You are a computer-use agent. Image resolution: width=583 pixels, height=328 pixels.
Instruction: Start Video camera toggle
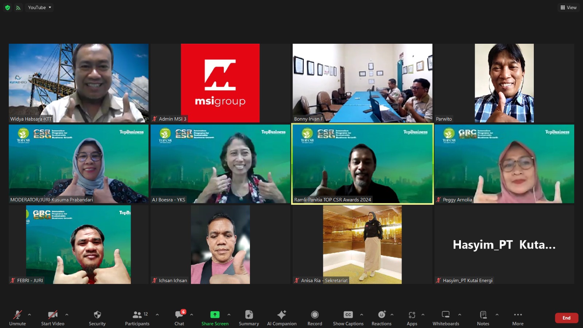point(53,318)
